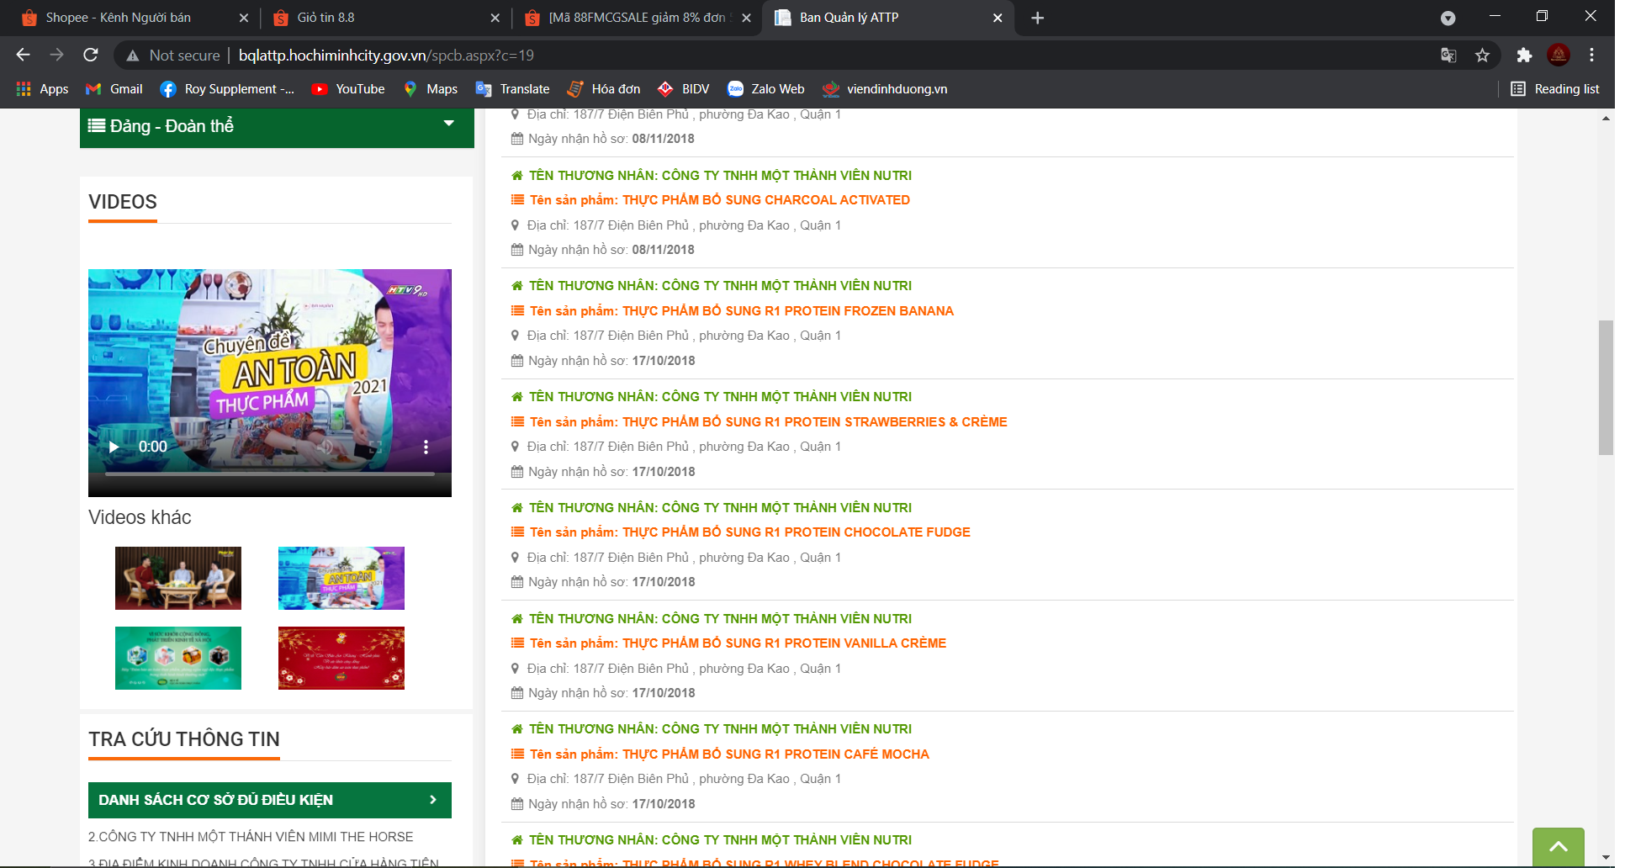Open the green infographic video thumbnail

[x=178, y=658]
